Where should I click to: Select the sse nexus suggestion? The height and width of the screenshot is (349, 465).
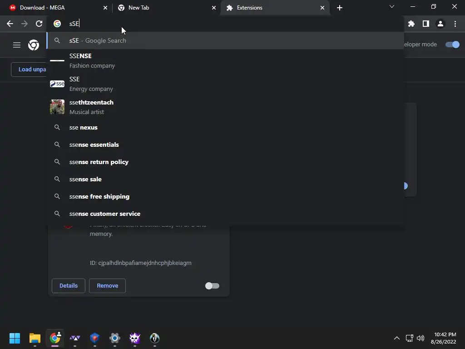pos(225,127)
